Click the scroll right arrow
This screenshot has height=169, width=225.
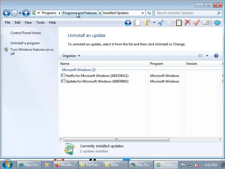pos(220,139)
